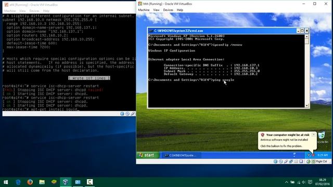Image resolution: width=333 pixels, height=187 pixels.
Task: Click 'Ethernet adapter Local Area Connection' line
Action: tap(186, 59)
